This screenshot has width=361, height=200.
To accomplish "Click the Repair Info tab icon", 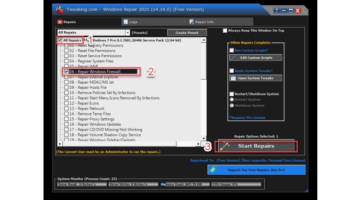I will (x=191, y=22).
